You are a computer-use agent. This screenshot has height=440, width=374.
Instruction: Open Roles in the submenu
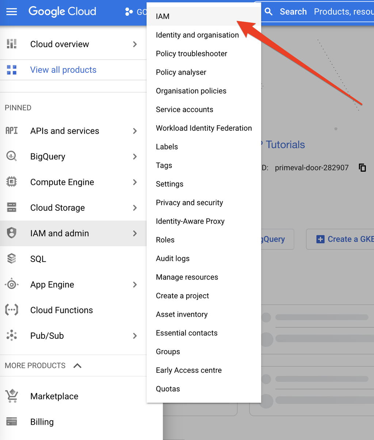[204, 240]
